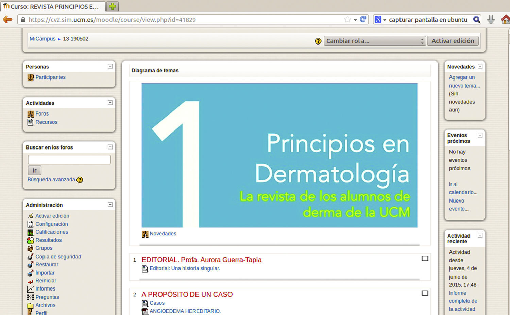Open a new browser tab

pyautogui.click(x=113, y=6)
